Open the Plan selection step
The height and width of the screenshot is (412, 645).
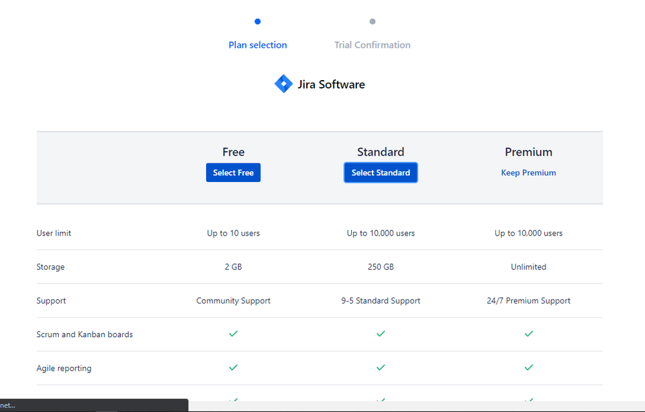point(258,45)
